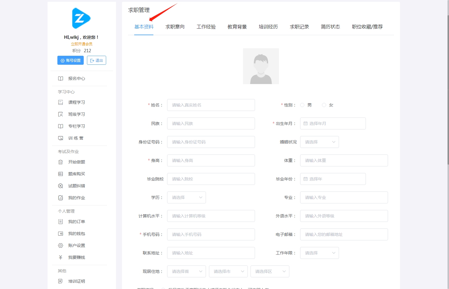Screen dimensions: 449x289
Task: Click the 退出 logout button
Action: click(97, 60)
